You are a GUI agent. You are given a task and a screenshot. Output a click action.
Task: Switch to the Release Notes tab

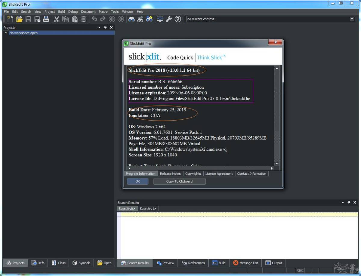pos(170,173)
